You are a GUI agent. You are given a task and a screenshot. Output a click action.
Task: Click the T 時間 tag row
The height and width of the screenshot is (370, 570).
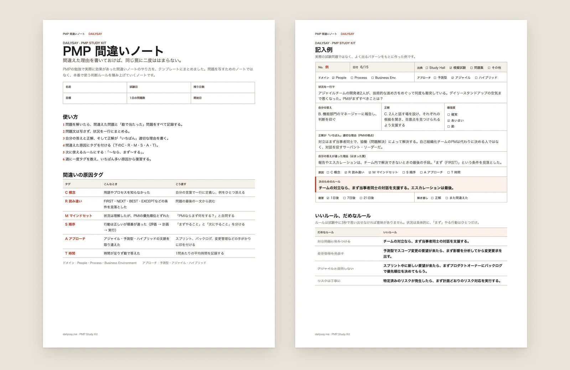(x=159, y=253)
